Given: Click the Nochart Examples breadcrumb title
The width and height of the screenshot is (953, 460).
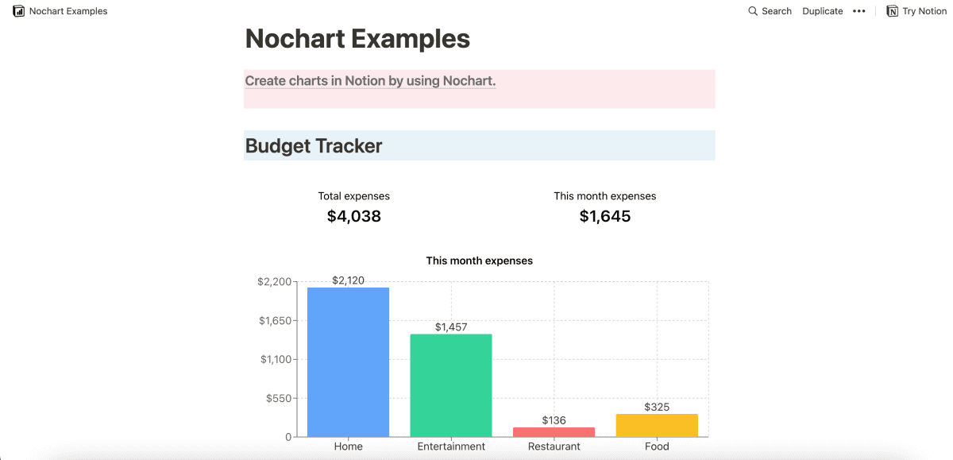Looking at the screenshot, I should 67,10.
